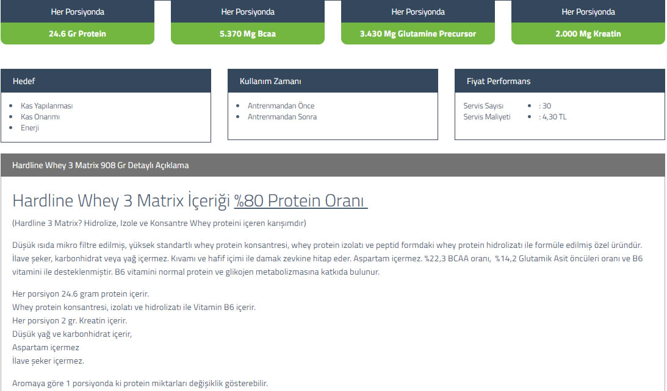Viewport: 667px width, 391px height.
Task: Click the serving count value 30
Action: [x=545, y=106]
